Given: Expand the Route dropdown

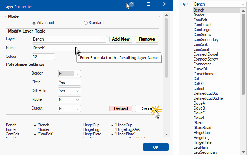Looking at the screenshot, I should point(69,100).
